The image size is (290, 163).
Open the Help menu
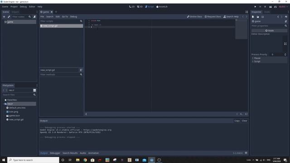(x=40, y=7)
